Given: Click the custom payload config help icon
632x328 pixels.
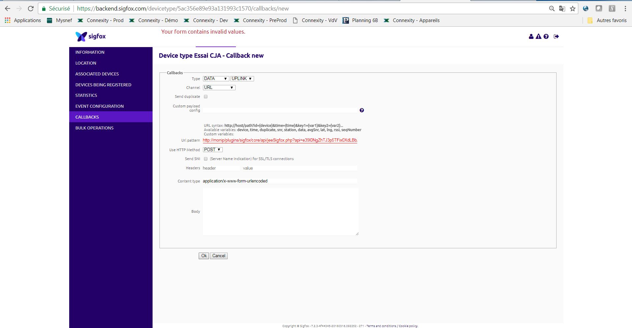Looking at the screenshot, I should (362, 110).
